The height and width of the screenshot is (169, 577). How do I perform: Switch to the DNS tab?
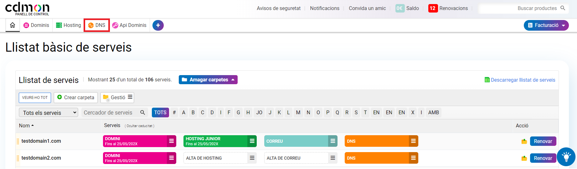pyautogui.click(x=97, y=25)
